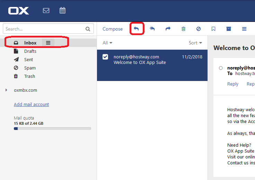Screen dimensions: 255x180
Task: Click the Reply all double-arrow icon
Action: pyautogui.click(x=152, y=29)
